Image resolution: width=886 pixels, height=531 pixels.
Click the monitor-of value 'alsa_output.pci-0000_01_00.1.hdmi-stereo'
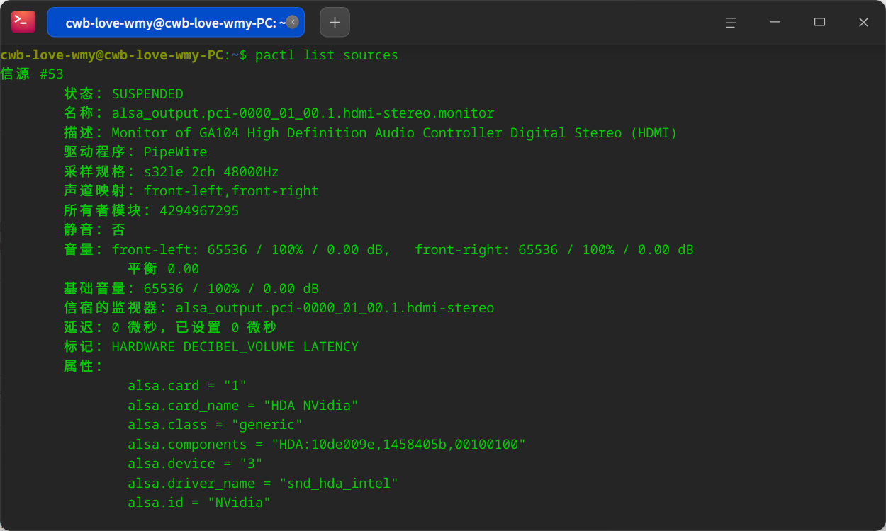335,308
